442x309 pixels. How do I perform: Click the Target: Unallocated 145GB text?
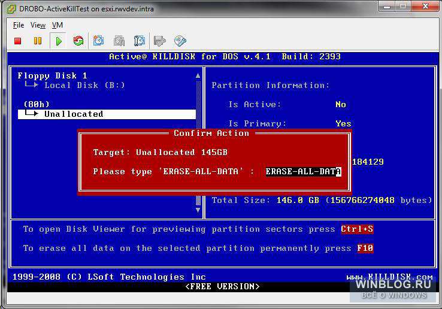point(160,152)
